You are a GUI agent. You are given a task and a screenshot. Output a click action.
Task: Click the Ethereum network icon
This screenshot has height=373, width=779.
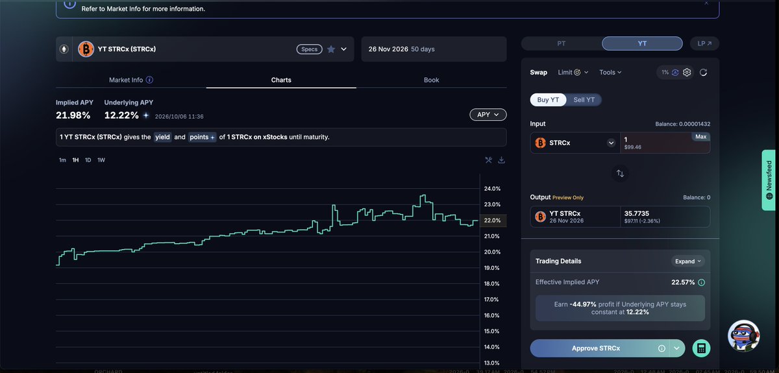64,49
